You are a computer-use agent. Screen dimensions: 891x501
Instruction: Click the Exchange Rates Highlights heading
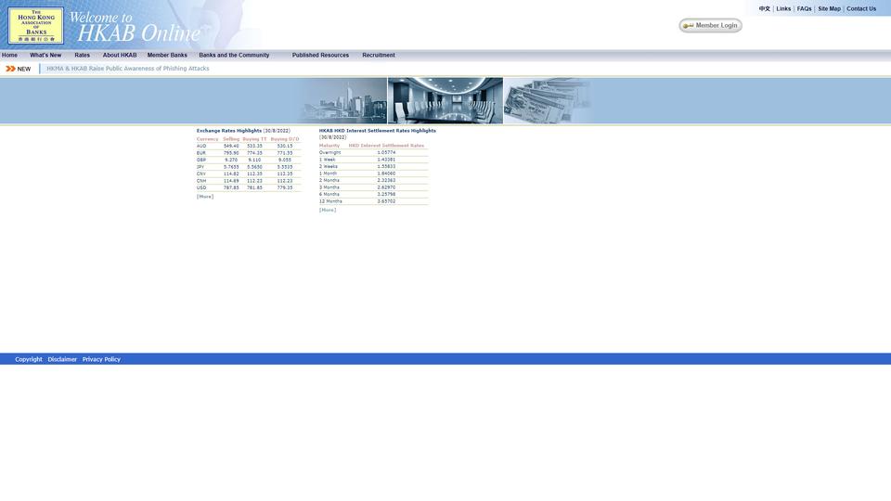click(x=229, y=131)
